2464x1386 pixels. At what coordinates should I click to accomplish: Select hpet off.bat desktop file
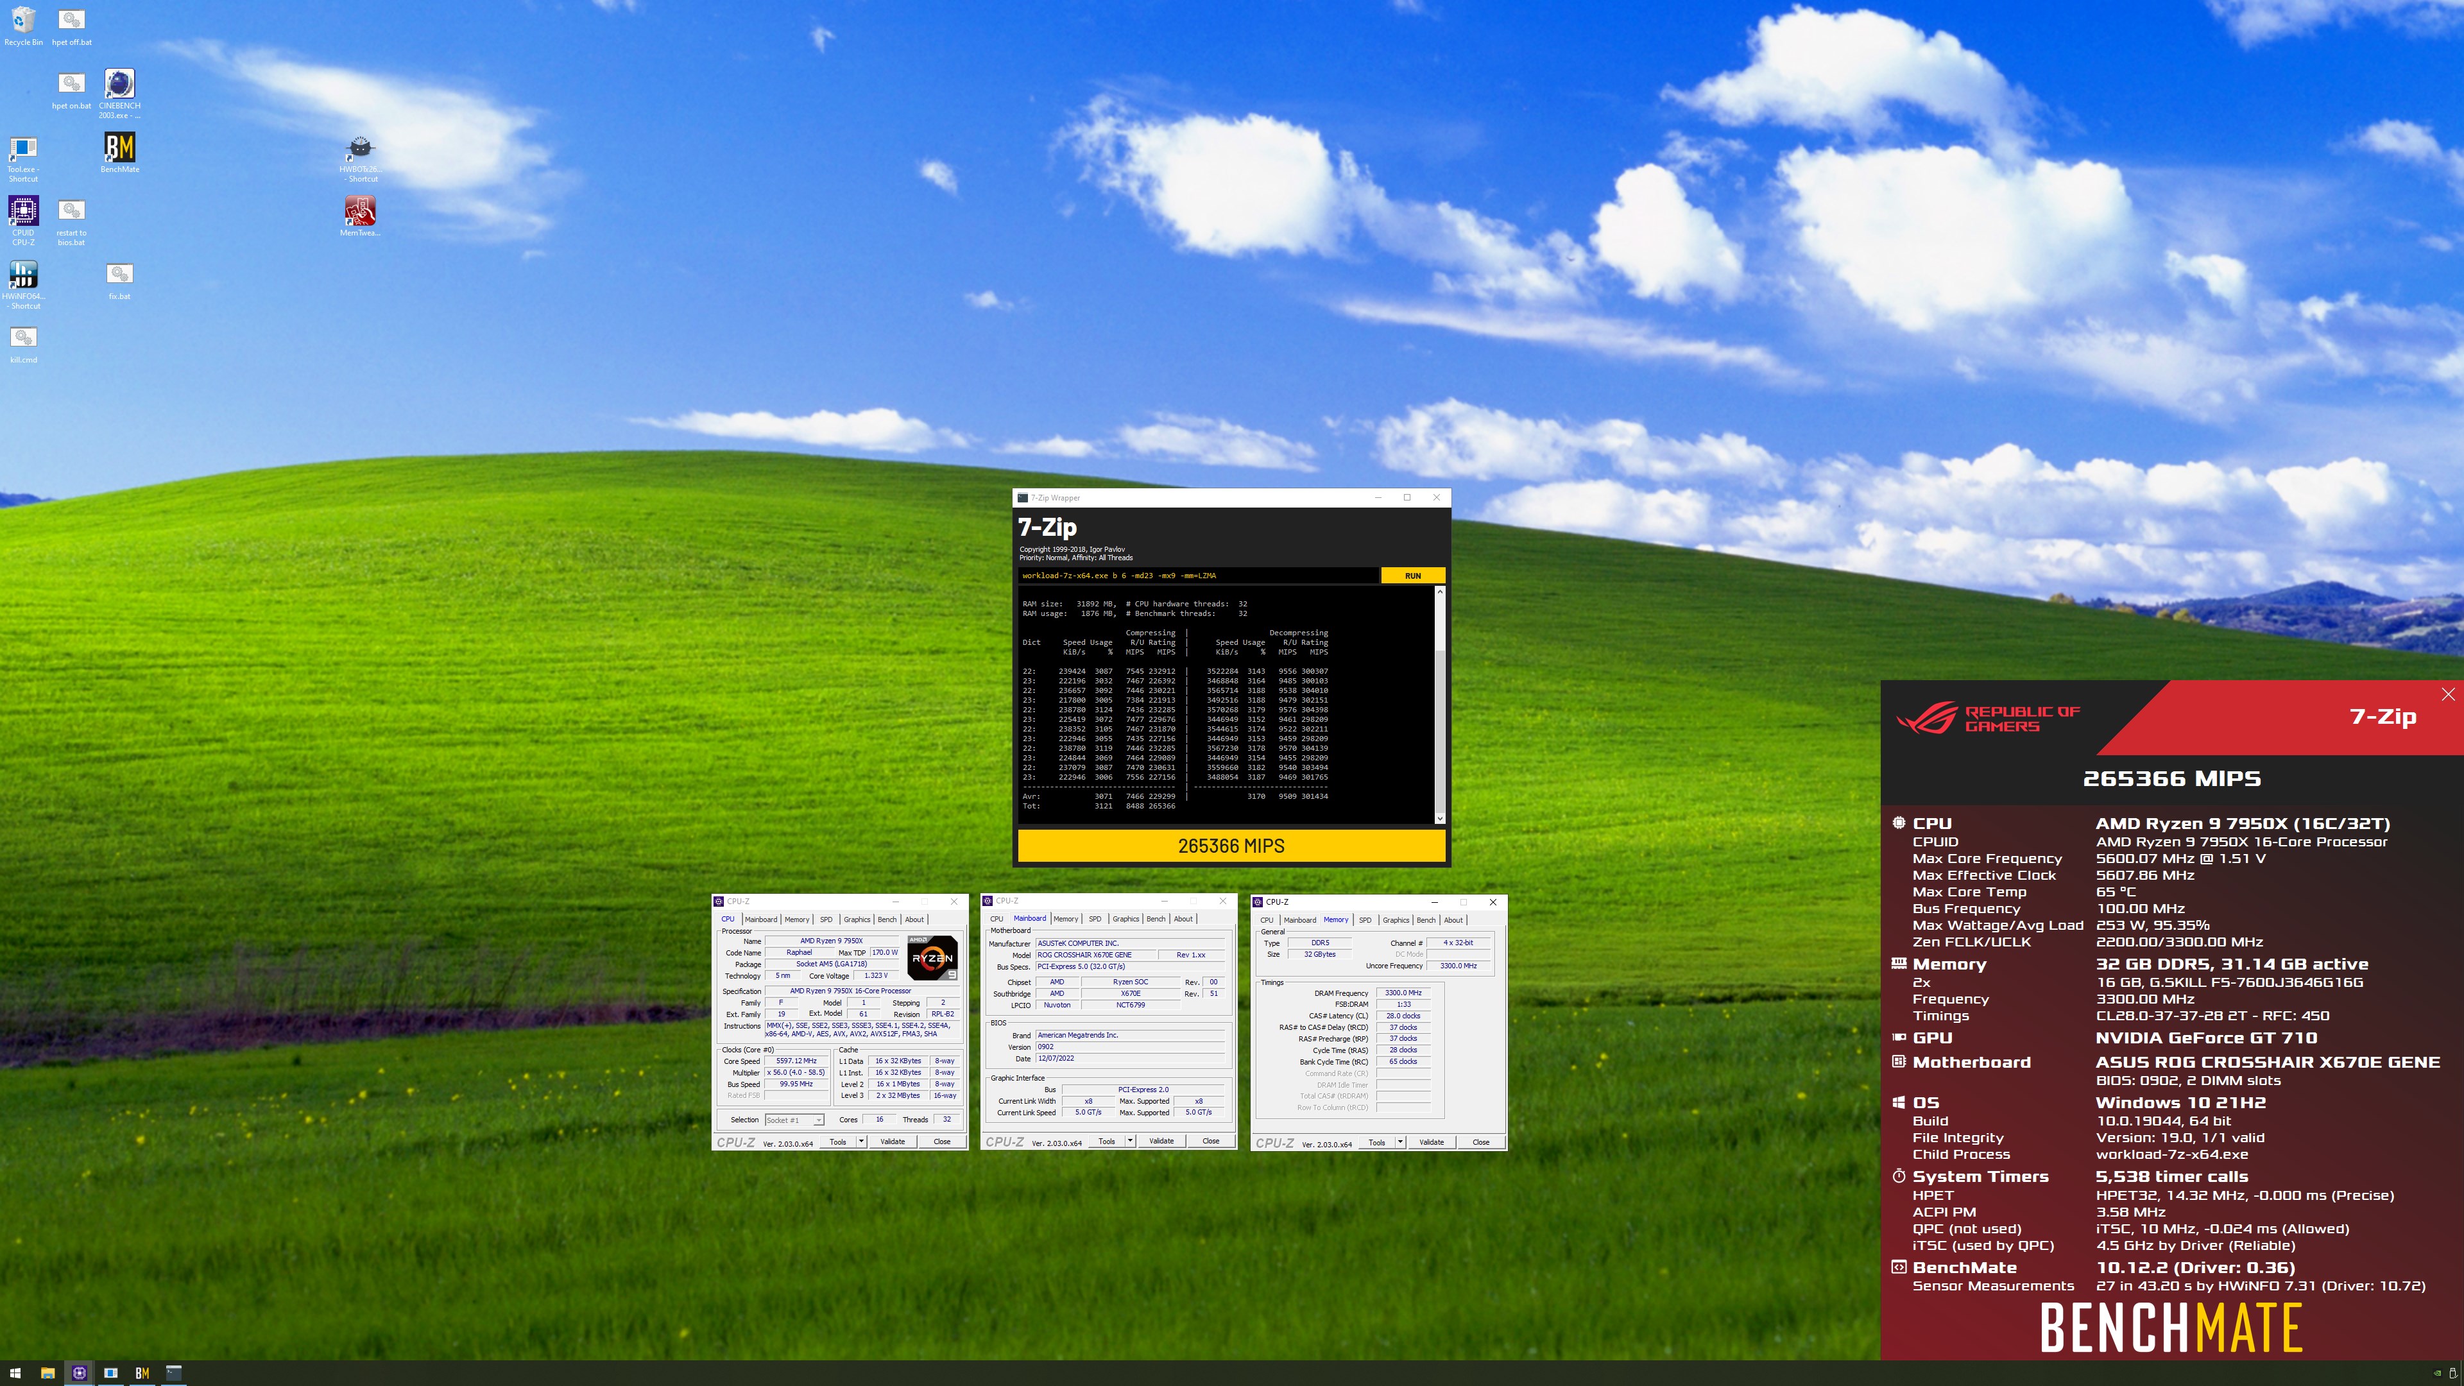(72, 26)
